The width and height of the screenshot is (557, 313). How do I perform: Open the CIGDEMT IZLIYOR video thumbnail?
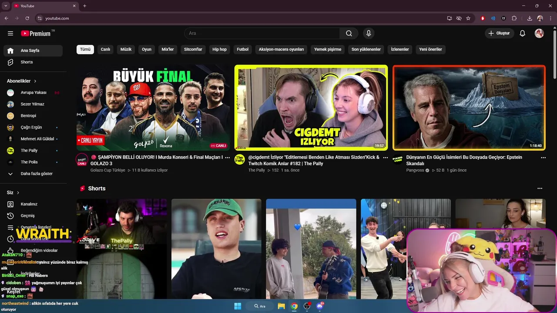[311, 108]
